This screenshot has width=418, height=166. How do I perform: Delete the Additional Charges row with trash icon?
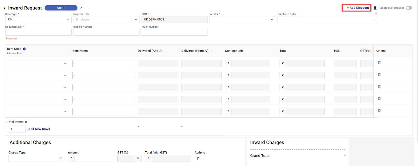(198, 158)
